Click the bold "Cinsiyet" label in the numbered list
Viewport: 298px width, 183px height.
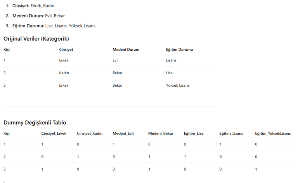coord(21,6)
